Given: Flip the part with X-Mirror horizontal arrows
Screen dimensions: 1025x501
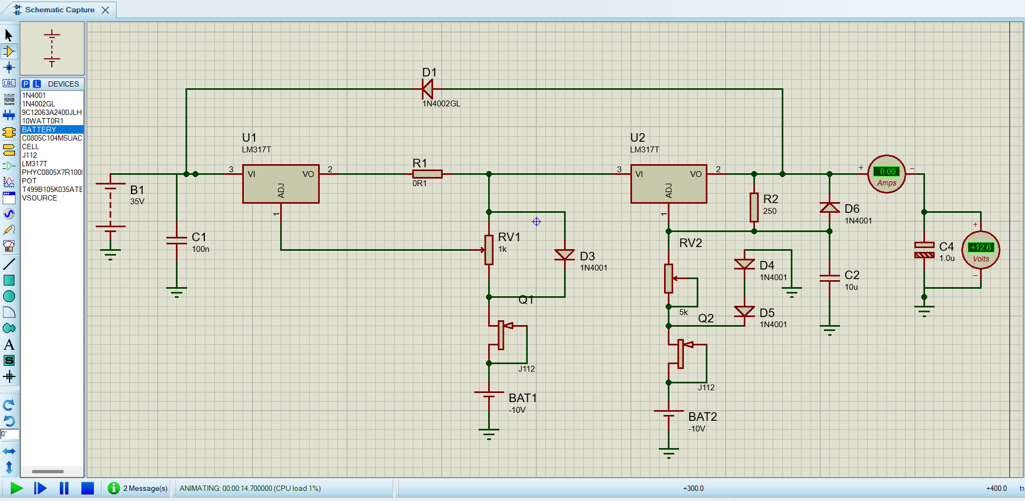Looking at the screenshot, I should click(9, 451).
